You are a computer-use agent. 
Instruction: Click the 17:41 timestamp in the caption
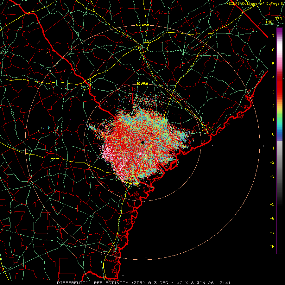point(224,283)
